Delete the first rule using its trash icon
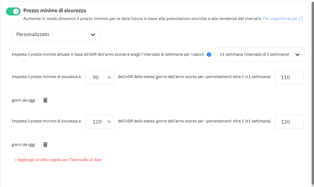The width and height of the screenshot is (314, 187). coord(45,100)
